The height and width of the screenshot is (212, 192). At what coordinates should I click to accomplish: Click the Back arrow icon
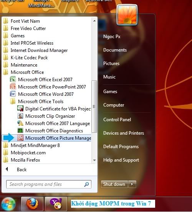(x=7, y=169)
